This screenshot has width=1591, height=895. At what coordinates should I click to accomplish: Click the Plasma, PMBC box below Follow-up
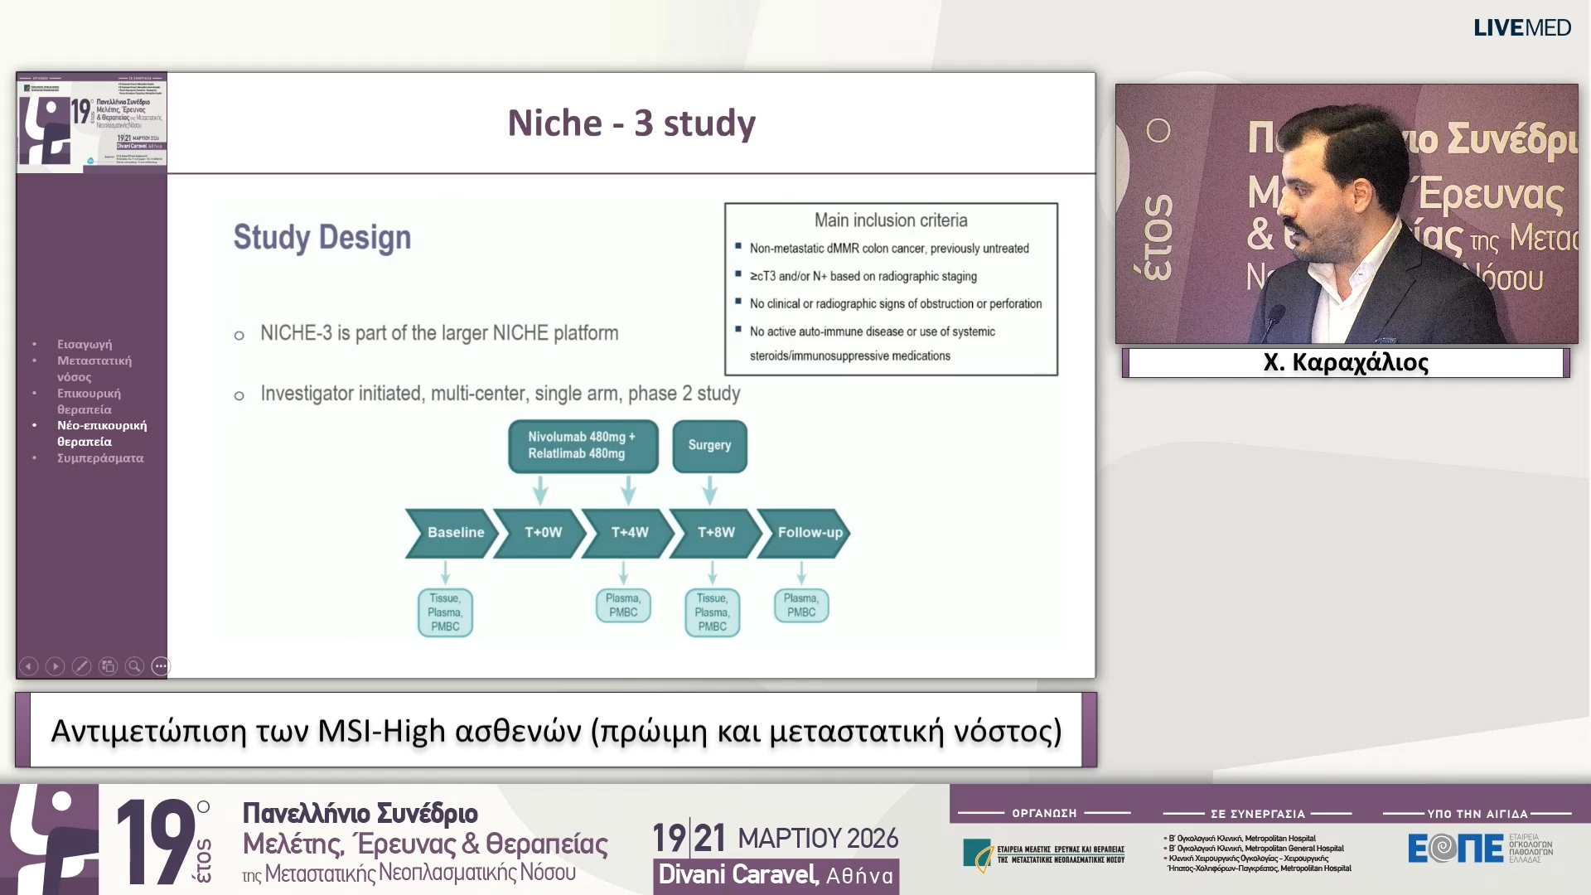(x=801, y=606)
